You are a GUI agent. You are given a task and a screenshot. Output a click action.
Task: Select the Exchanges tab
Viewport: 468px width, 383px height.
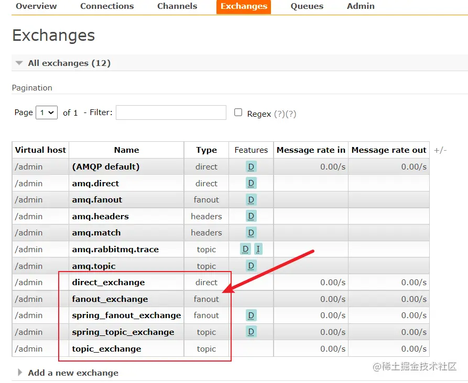(x=244, y=6)
